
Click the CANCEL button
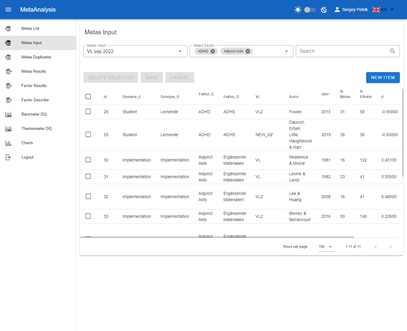pos(180,77)
